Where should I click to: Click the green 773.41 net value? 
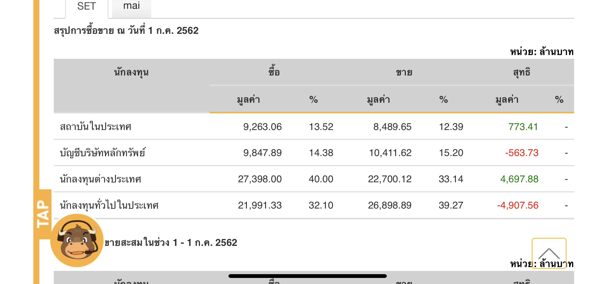tap(523, 127)
